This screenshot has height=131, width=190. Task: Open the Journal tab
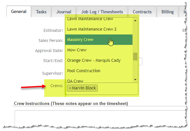[x=64, y=12]
